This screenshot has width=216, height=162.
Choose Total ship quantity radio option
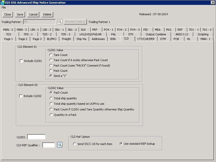pyautogui.click(x=51, y=98)
